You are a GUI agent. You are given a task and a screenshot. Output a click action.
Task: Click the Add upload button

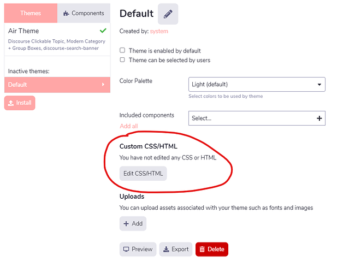[x=133, y=223]
